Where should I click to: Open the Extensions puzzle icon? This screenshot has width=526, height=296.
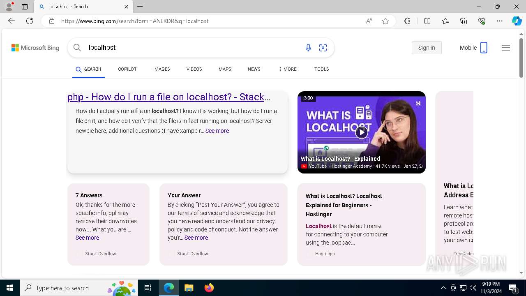tap(407, 21)
